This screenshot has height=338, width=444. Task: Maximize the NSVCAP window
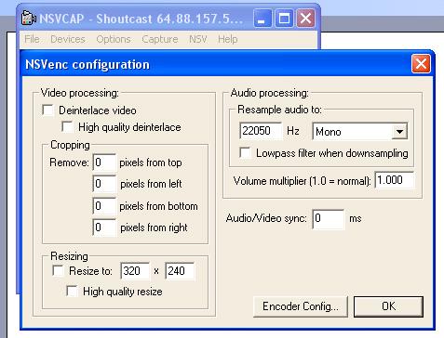(284, 19)
